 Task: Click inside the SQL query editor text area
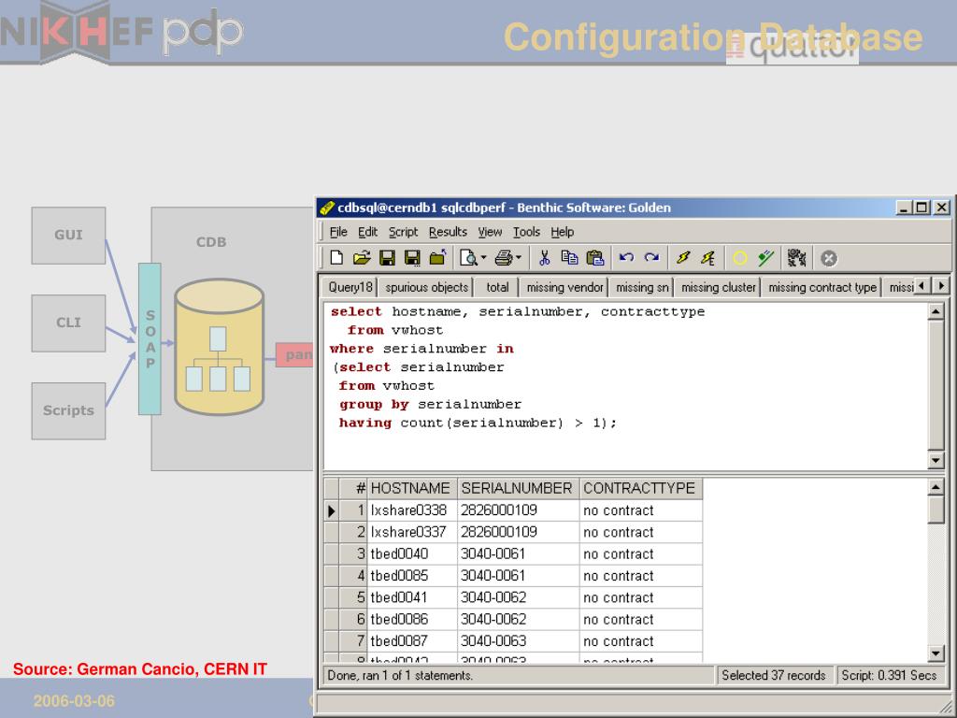coord(625,386)
